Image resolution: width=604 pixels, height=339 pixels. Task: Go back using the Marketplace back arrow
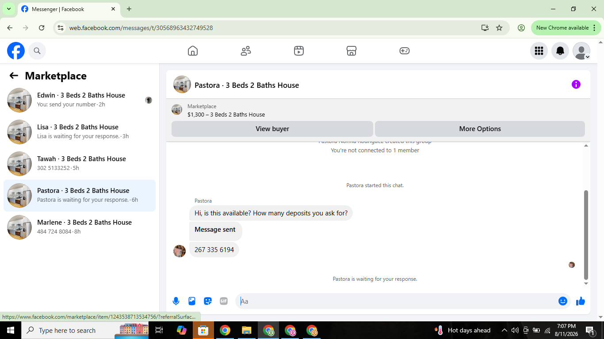click(x=14, y=76)
